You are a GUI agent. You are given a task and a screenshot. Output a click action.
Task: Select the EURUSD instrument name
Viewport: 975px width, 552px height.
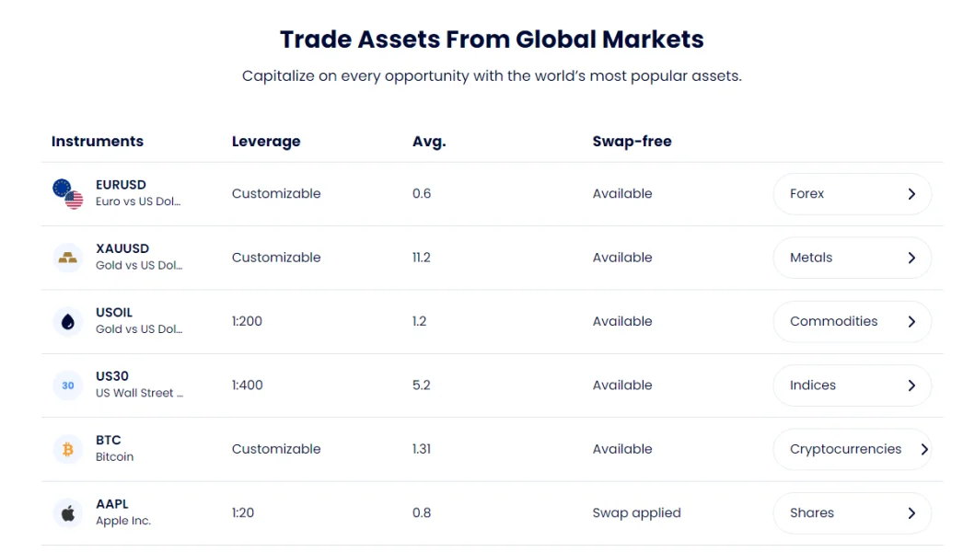click(121, 185)
